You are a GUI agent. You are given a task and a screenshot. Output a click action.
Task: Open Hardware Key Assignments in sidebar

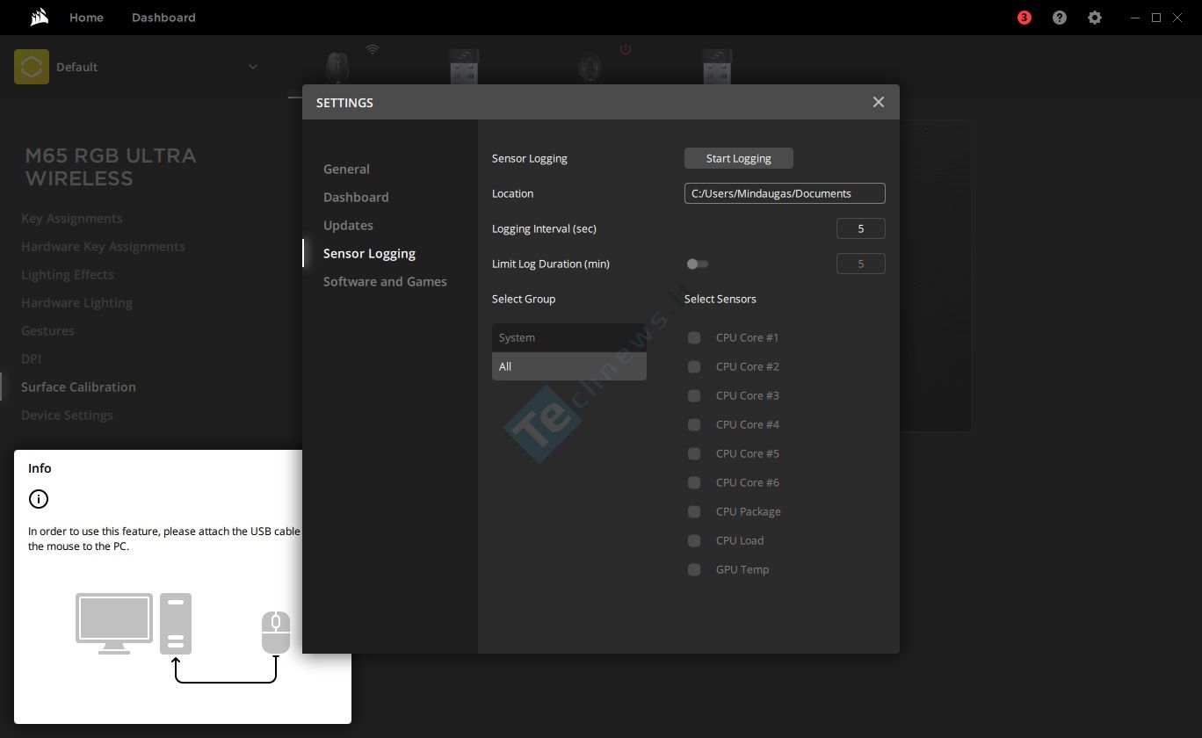(103, 246)
